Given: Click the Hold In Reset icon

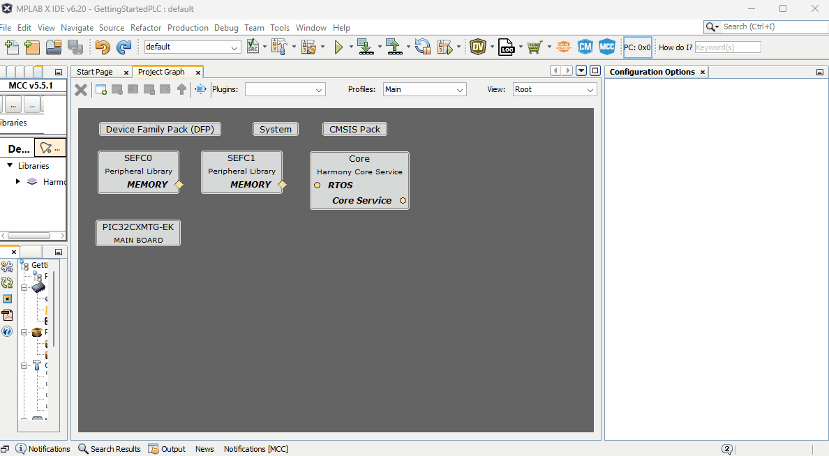Looking at the screenshot, I should pyautogui.click(x=422, y=47).
